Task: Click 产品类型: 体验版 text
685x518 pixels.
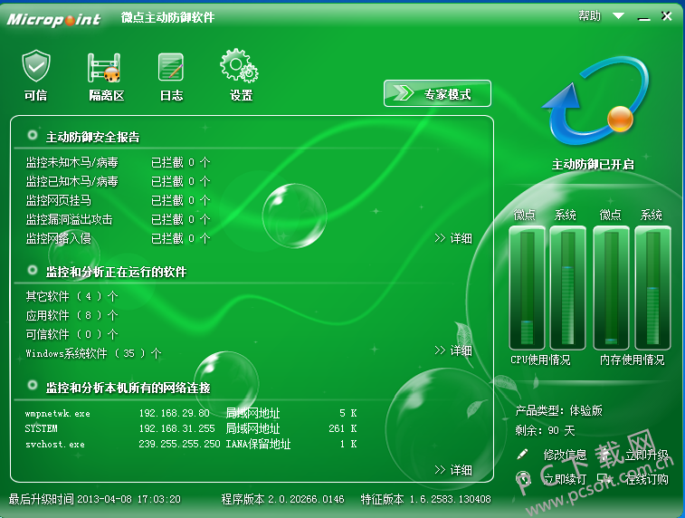Action: tap(558, 410)
